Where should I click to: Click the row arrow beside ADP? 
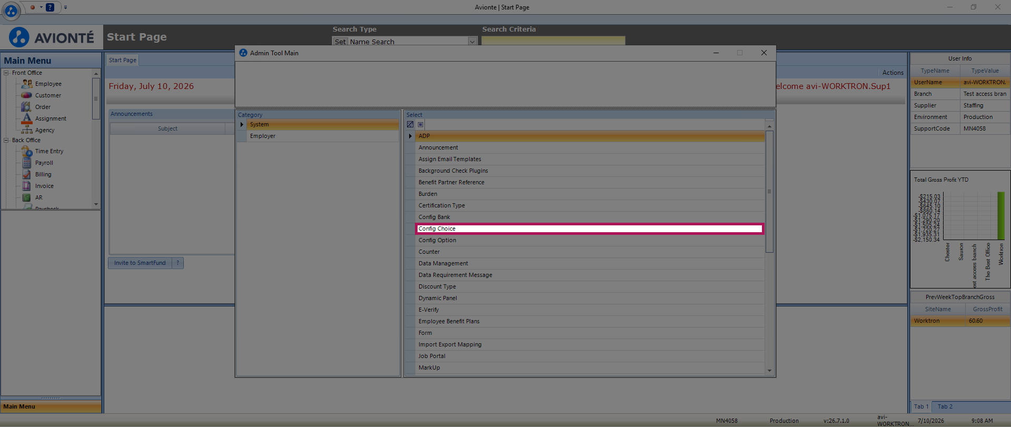click(410, 136)
